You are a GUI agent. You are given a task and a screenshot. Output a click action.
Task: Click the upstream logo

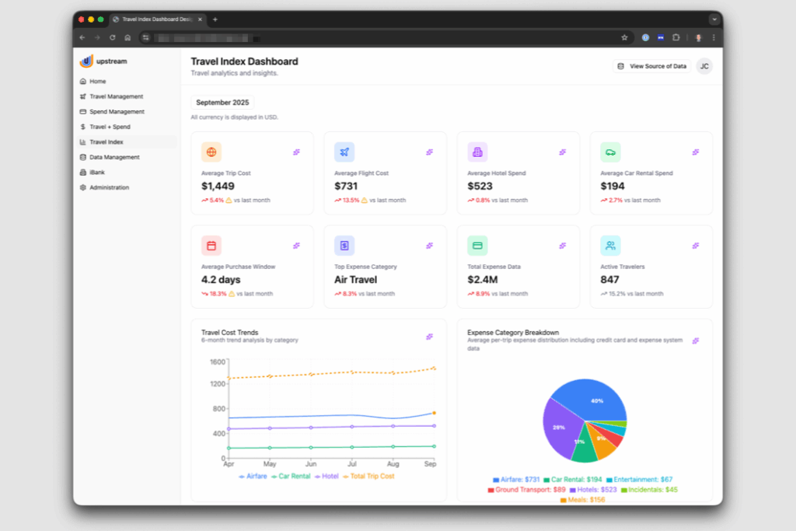point(103,61)
